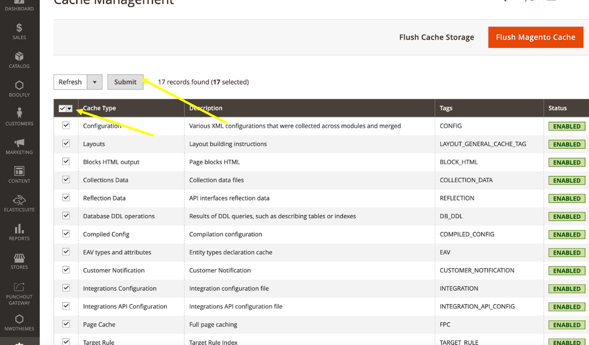The height and width of the screenshot is (345, 589).
Task: Uncheck the Page Cache row checkbox
Action: coord(65,323)
